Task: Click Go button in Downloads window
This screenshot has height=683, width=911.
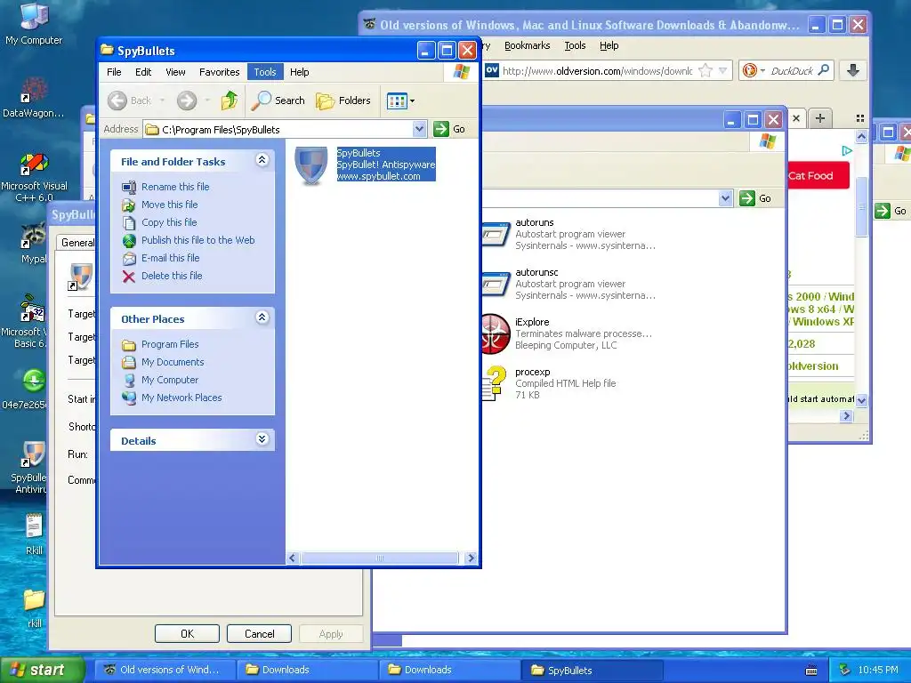Action: pyautogui.click(x=755, y=198)
